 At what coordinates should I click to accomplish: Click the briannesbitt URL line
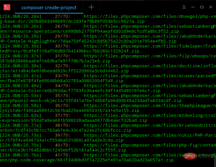click(x=150, y=125)
